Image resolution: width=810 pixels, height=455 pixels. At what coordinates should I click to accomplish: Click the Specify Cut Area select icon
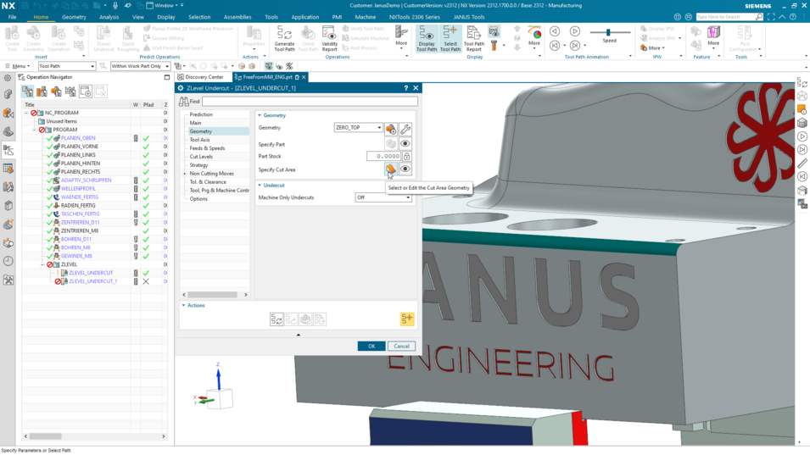click(x=390, y=169)
